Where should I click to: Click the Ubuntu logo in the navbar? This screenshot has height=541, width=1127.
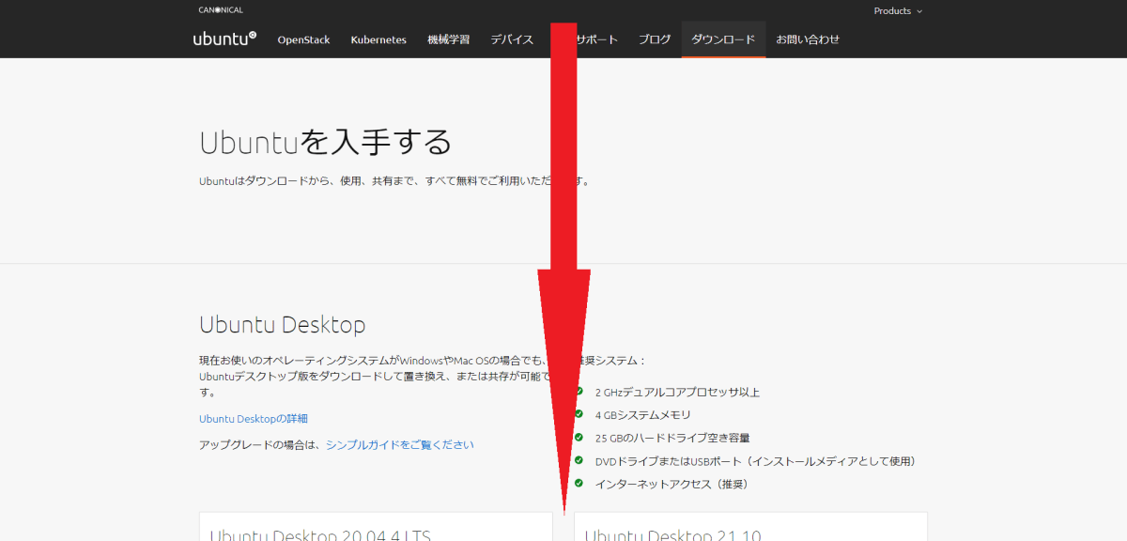pos(224,39)
